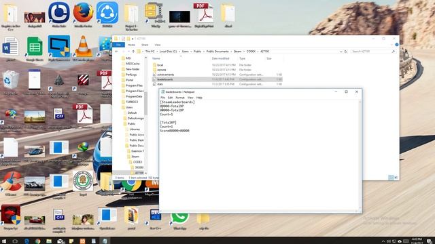Select the achievements configuration file
The height and width of the screenshot is (244, 435).
click(x=165, y=75)
